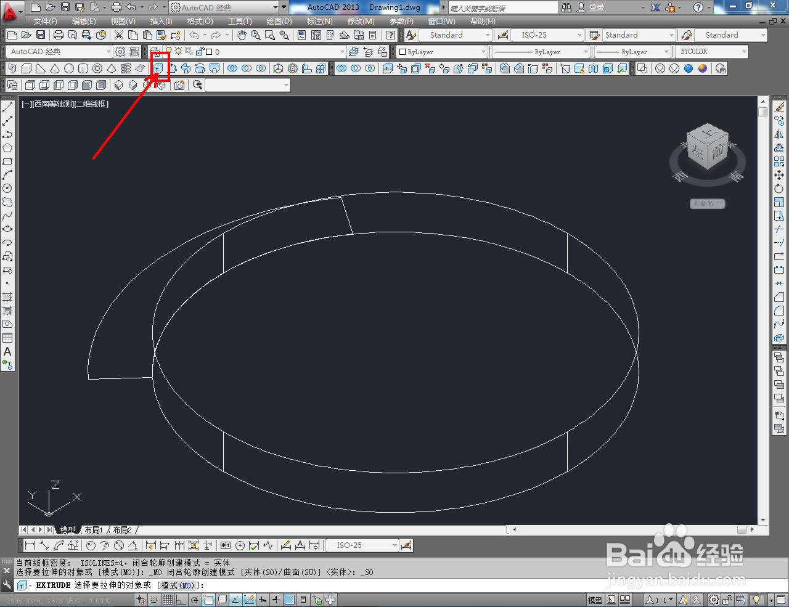Select the Extrude tool in modeling toolbar
Viewport: 789px width, 607px height.
[158, 68]
